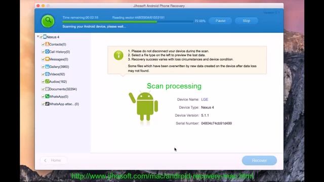
Task: Uncheck the Contacts(0) checkbox
Action: [43, 44]
